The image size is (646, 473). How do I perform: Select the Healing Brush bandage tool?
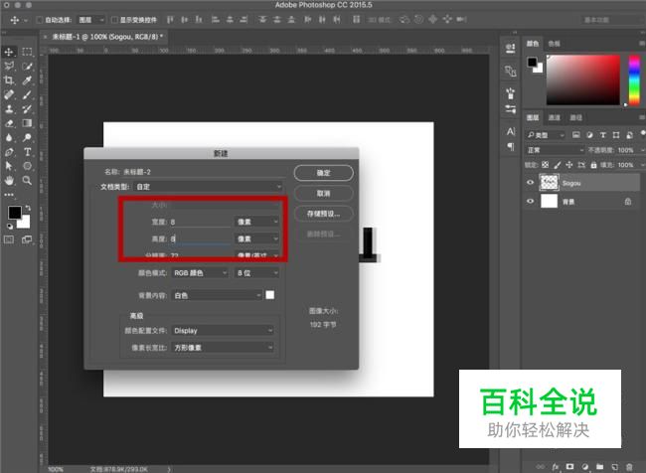tap(9, 94)
